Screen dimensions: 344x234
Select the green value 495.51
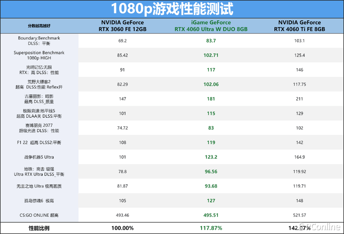tap(211, 215)
